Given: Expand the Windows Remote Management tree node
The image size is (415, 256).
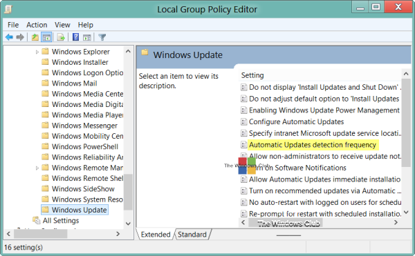Looking at the screenshot, I should (37, 168).
